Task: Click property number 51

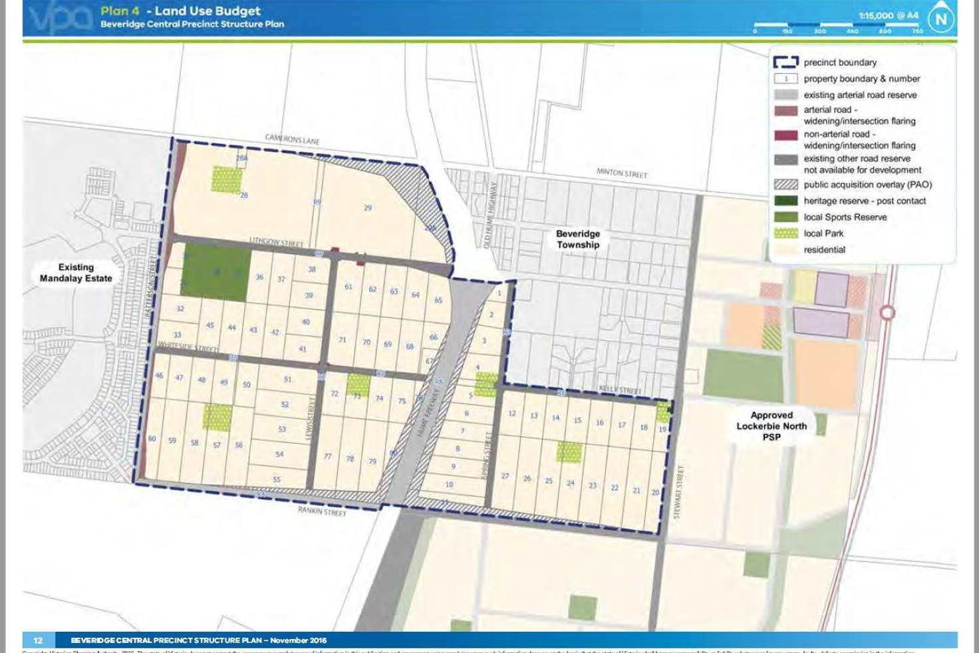Action: (x=287, y=379)
